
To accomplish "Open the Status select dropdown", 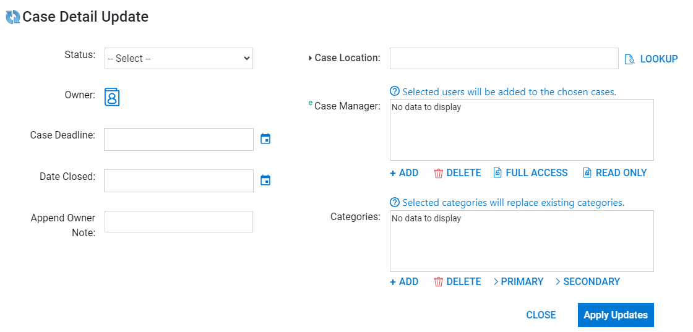I will pos(179,58).
